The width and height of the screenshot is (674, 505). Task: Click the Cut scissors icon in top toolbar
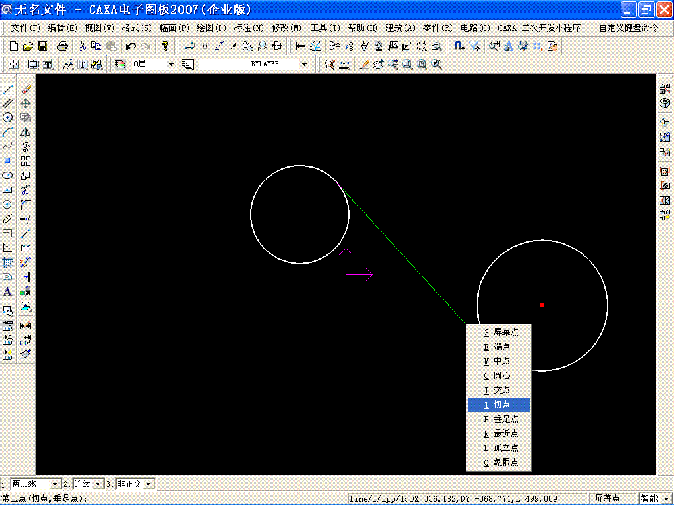coord(82,46)
